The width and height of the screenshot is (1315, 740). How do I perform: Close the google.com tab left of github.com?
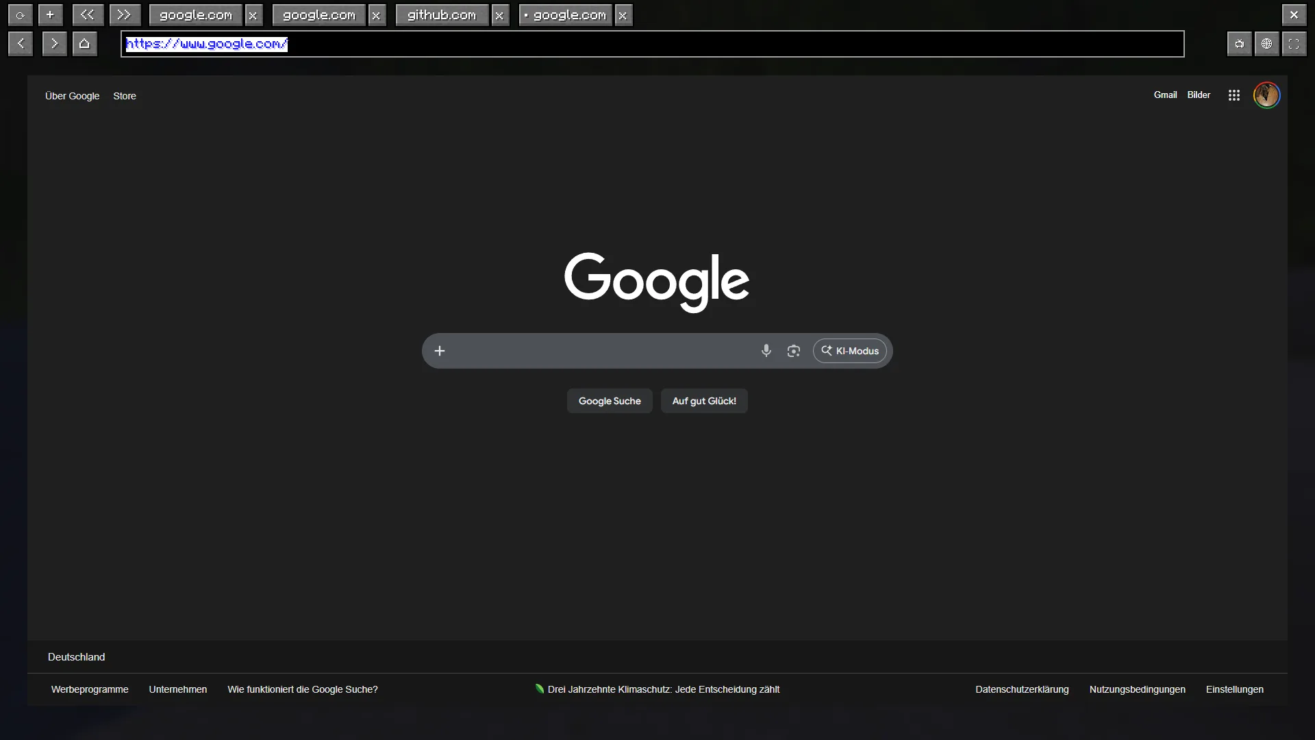coord(377,15)
